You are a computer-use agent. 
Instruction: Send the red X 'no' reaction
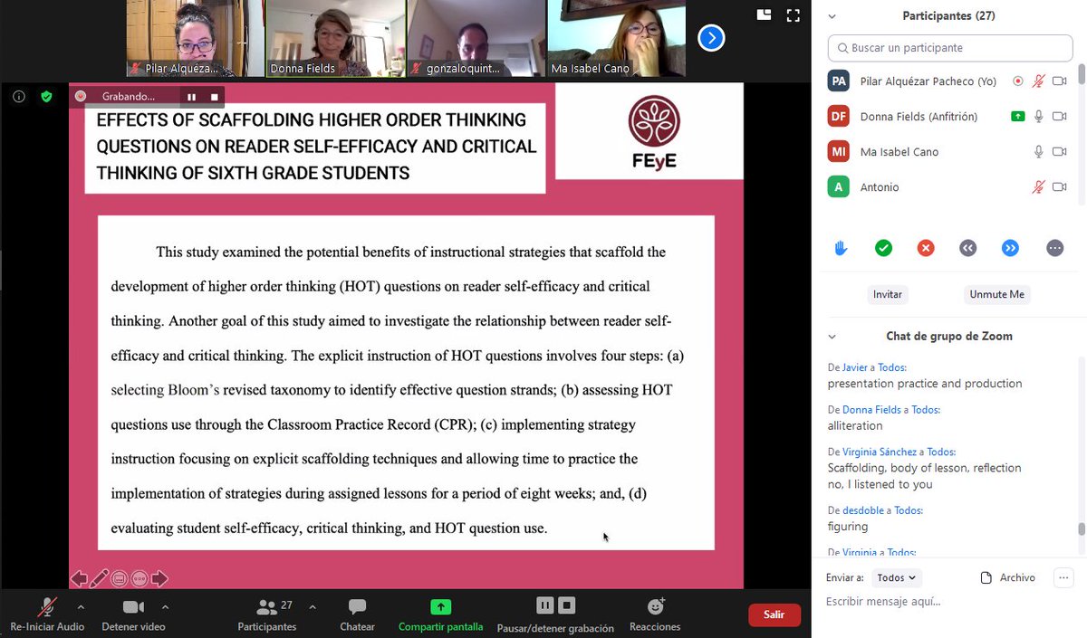click(x=926, y=247)
